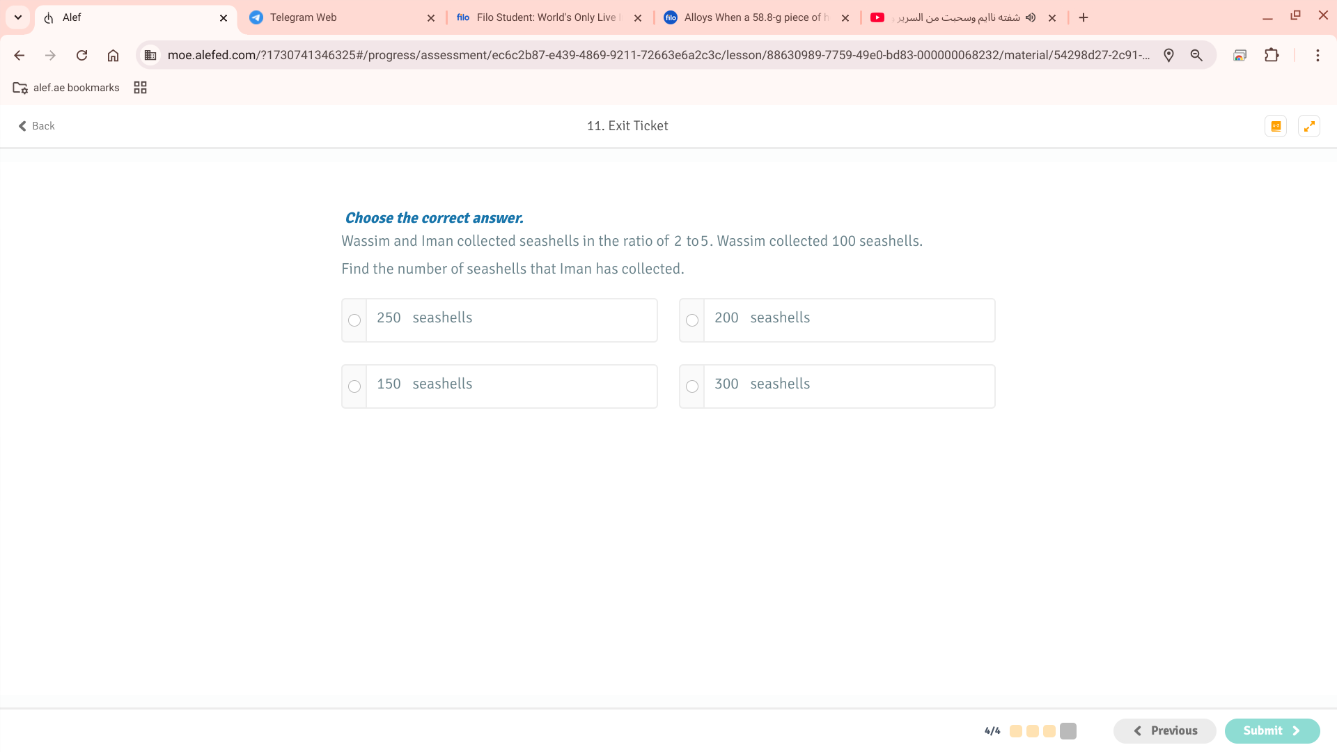Go to browser home page
This screenshot has width=1337, height=752.
pyautogui.click(x=113, y=55)
